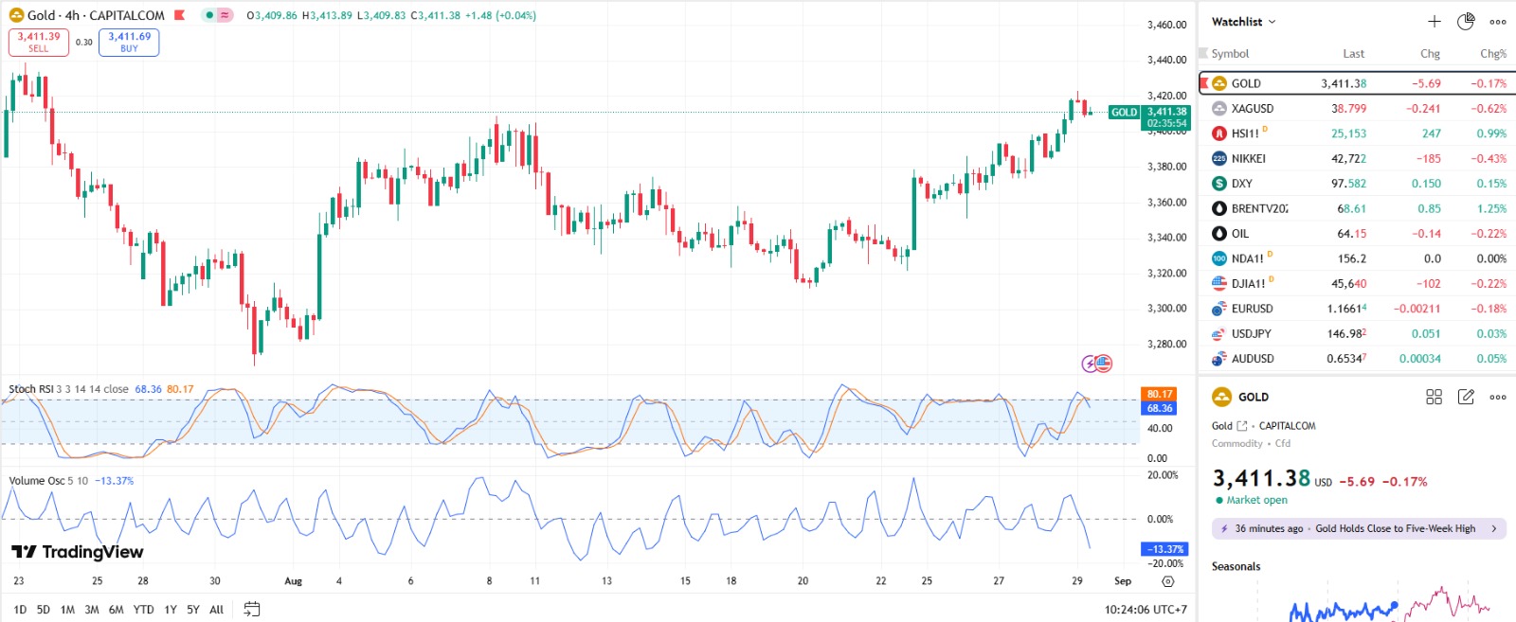The height and width of the screenshot is (622, 1516).
Task: Expand the Watchlist name dropdown
Action: 1272,22
